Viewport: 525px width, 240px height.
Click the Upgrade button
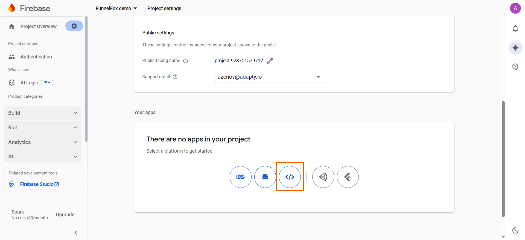tap(65, 215)
